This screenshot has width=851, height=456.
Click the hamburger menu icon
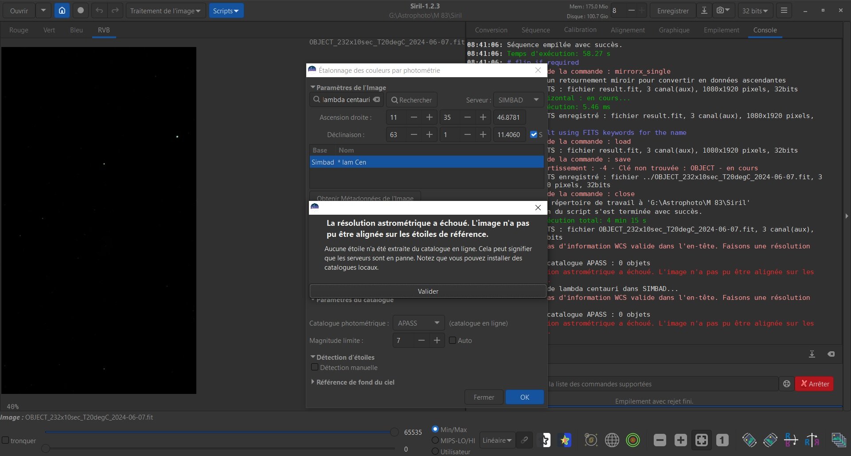click(x=784, y=11)
